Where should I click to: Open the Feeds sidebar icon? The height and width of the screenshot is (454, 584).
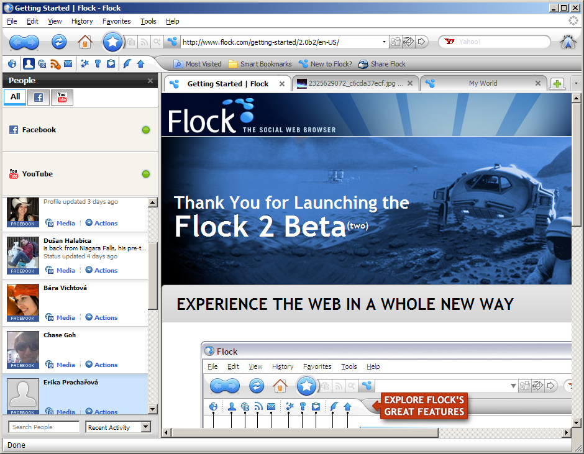coord(55,64)
